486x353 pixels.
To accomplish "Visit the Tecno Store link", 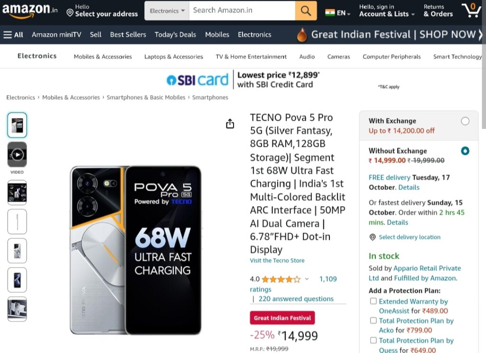I will pos(277,261).
